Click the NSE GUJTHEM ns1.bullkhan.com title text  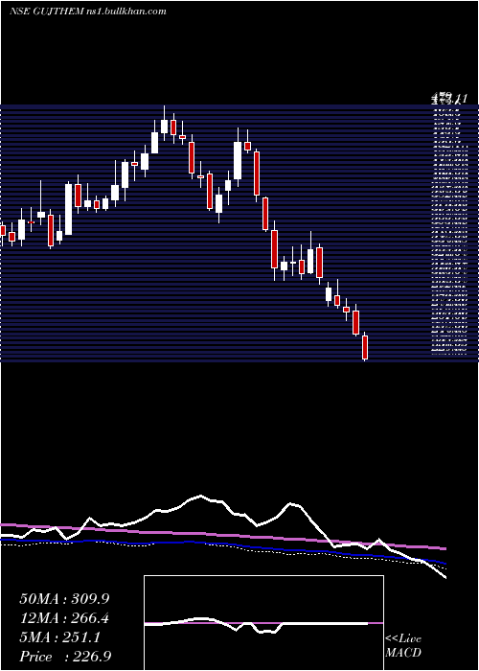88,12
